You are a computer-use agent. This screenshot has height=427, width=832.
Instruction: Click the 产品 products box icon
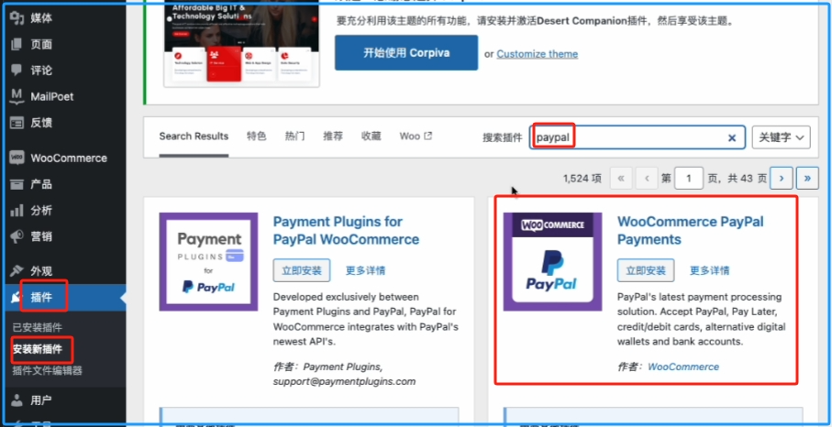(x=17, y=184)
